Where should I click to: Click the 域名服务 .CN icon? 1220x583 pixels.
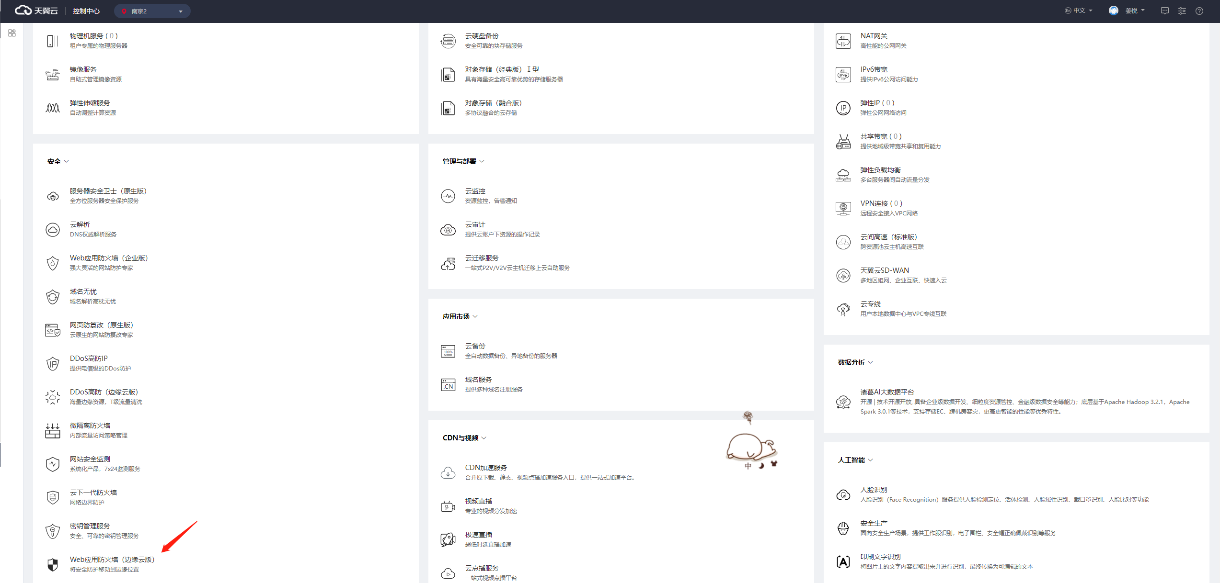448,384
